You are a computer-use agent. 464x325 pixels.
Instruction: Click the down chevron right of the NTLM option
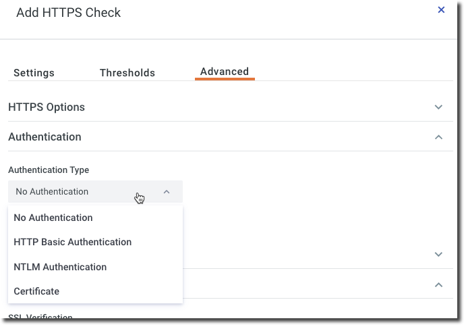pyautogui.click(x=438, y=255)
